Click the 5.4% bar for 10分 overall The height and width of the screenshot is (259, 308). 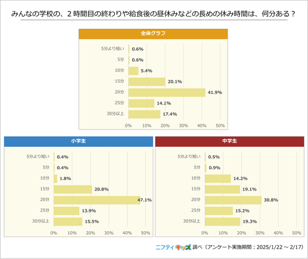(133, 71)
